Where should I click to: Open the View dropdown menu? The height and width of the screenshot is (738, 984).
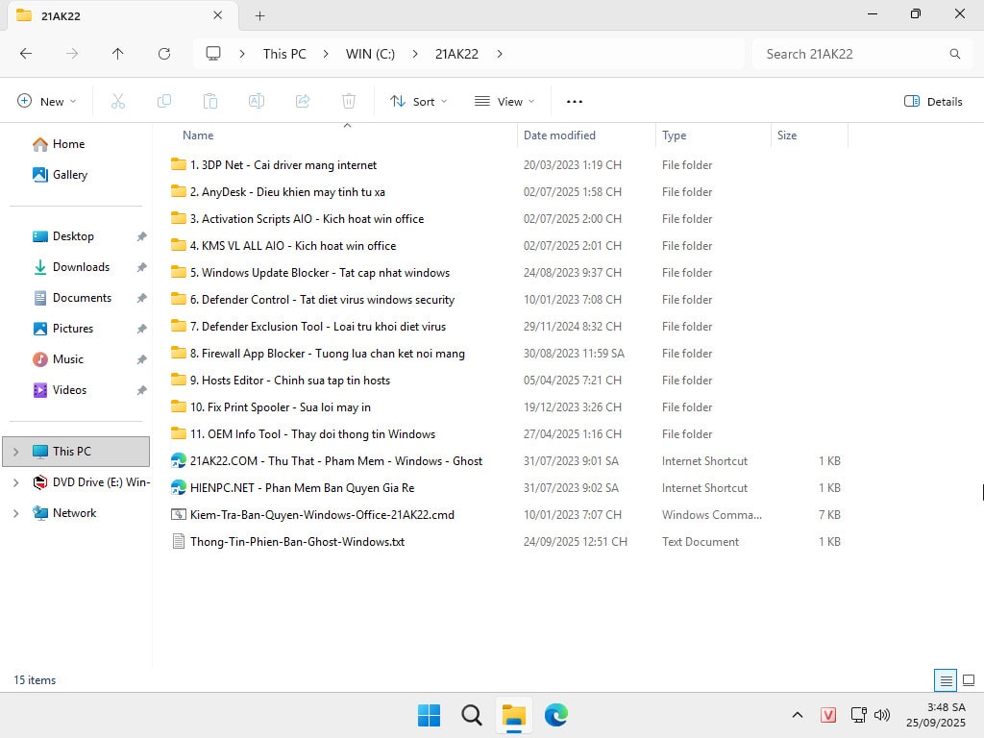click(x=504, y=101)
